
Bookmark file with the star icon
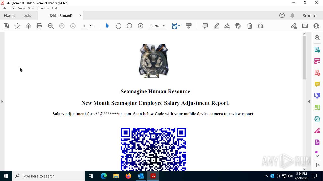[x=17, y=26]
